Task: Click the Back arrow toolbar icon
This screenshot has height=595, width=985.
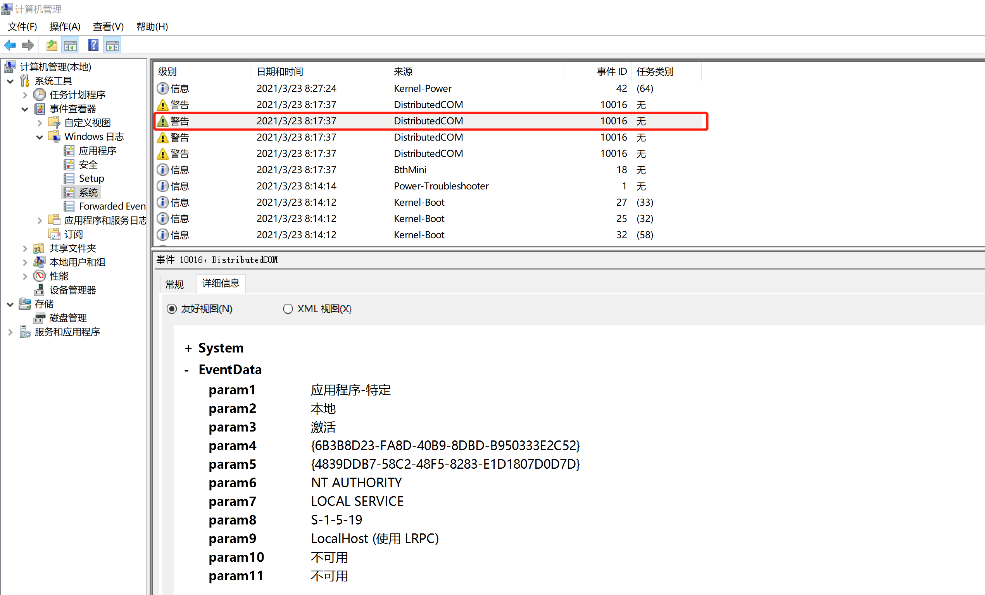Action: 10,46
